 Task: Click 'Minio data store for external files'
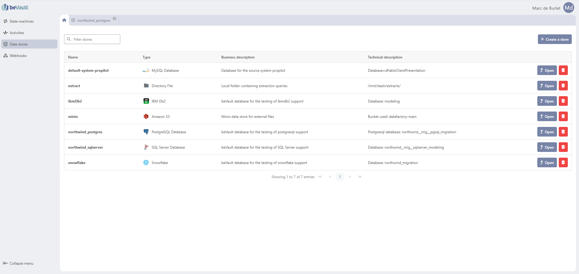click(247, 117)
